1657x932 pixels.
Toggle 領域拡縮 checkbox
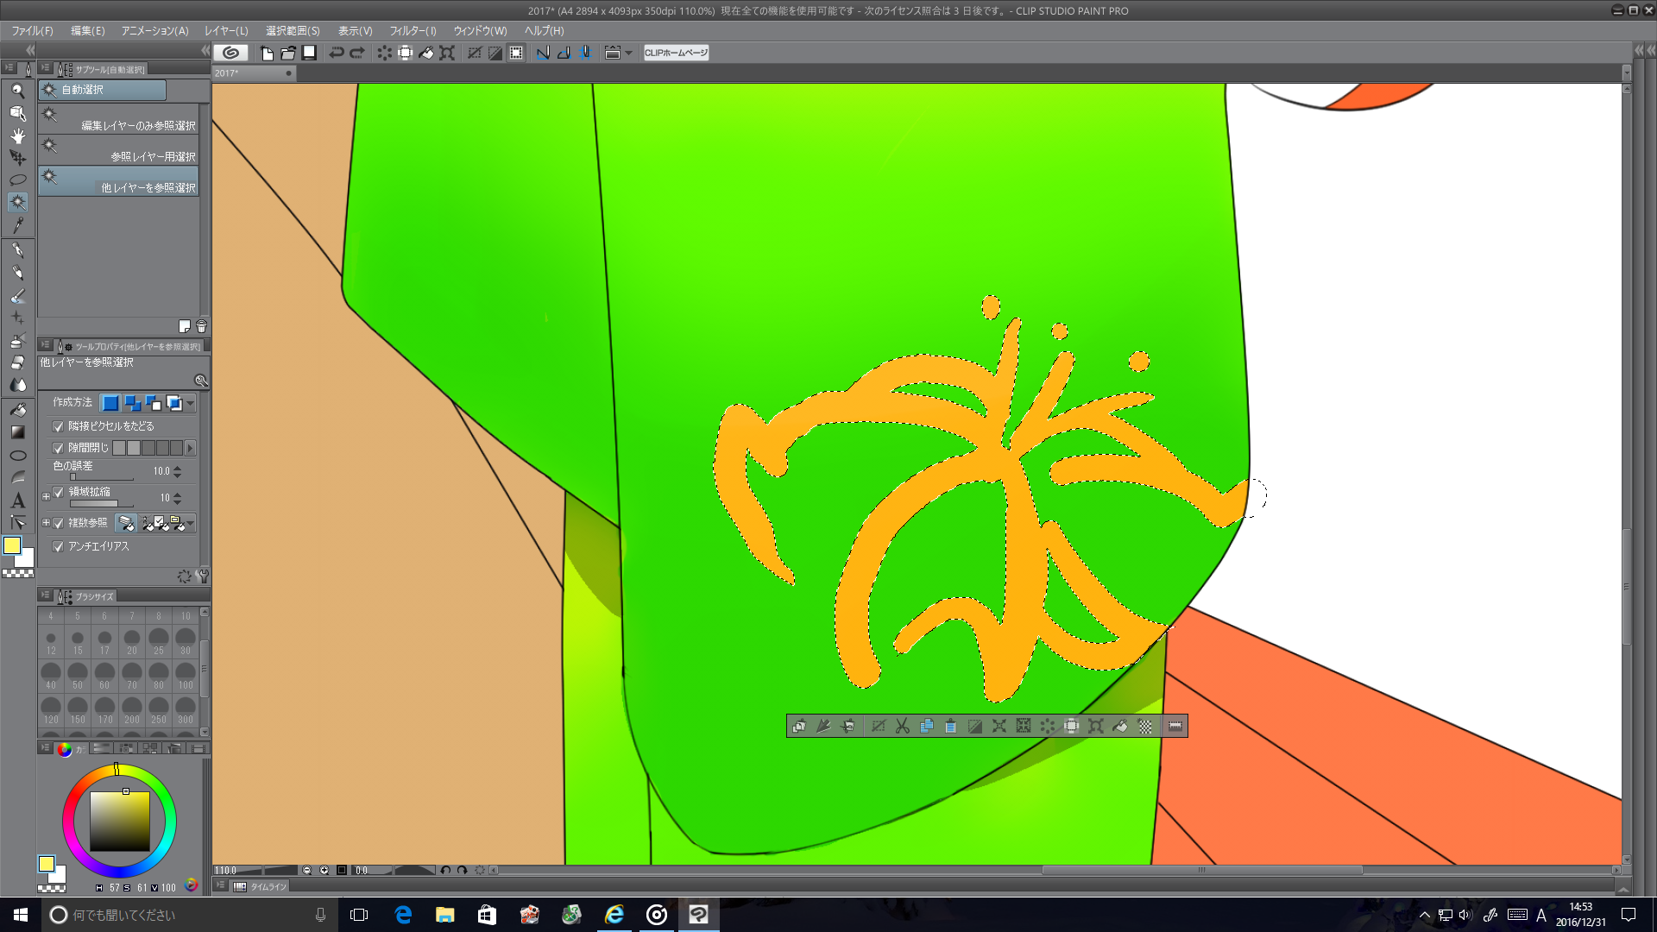(58, 492)
